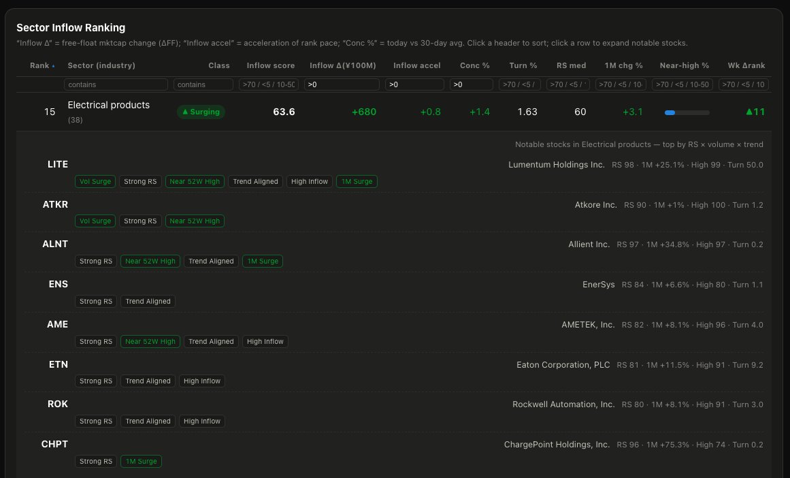Sort by Inflow accel header
This screenshot has height=478, width=790.
tap(416, 65)
